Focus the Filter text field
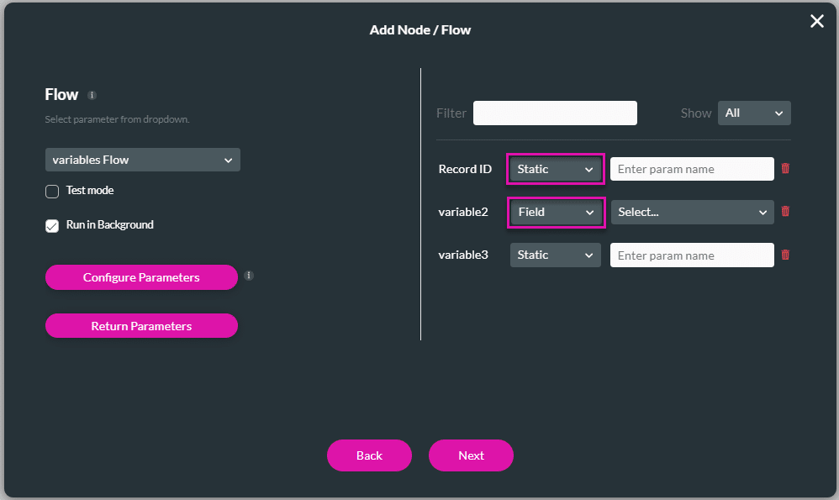This screenshot has width=839, height=500. [x=555, y=113]
